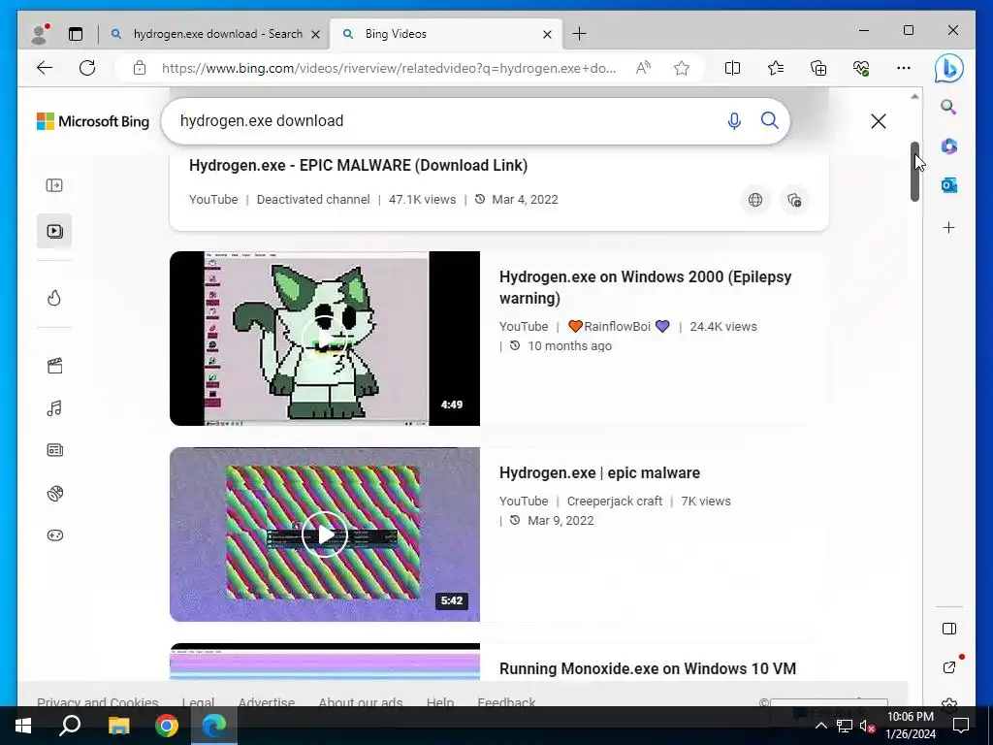Screen dimensions: 993x745
Task: Open Hydrogen.exe on Windows 2000 title link
Action: [645, 287]
